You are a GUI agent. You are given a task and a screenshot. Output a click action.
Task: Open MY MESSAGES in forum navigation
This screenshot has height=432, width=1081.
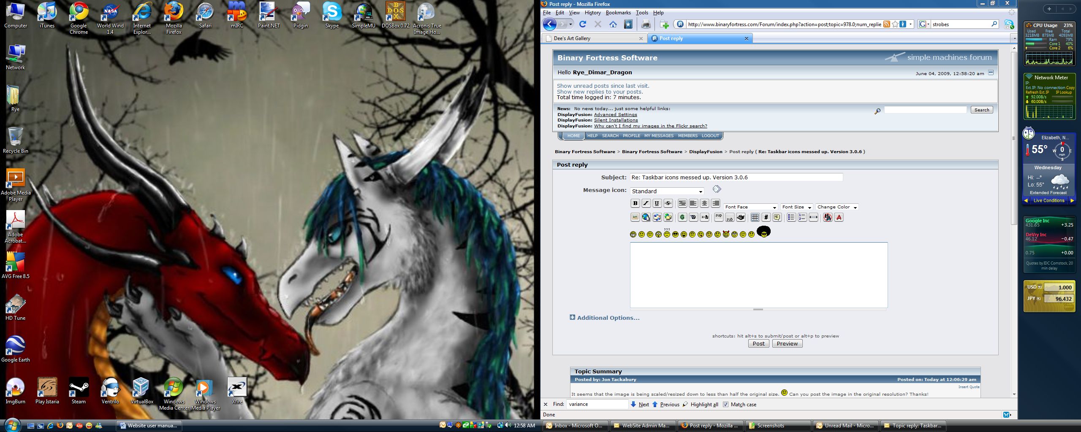(x=659, y=136)
